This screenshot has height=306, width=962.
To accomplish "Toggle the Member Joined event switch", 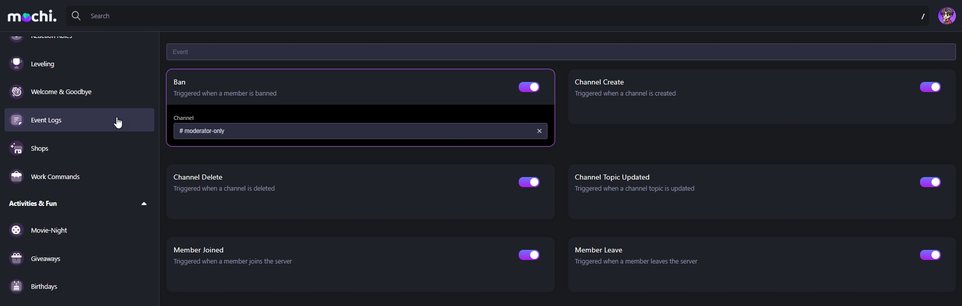I will coord(529,255).
